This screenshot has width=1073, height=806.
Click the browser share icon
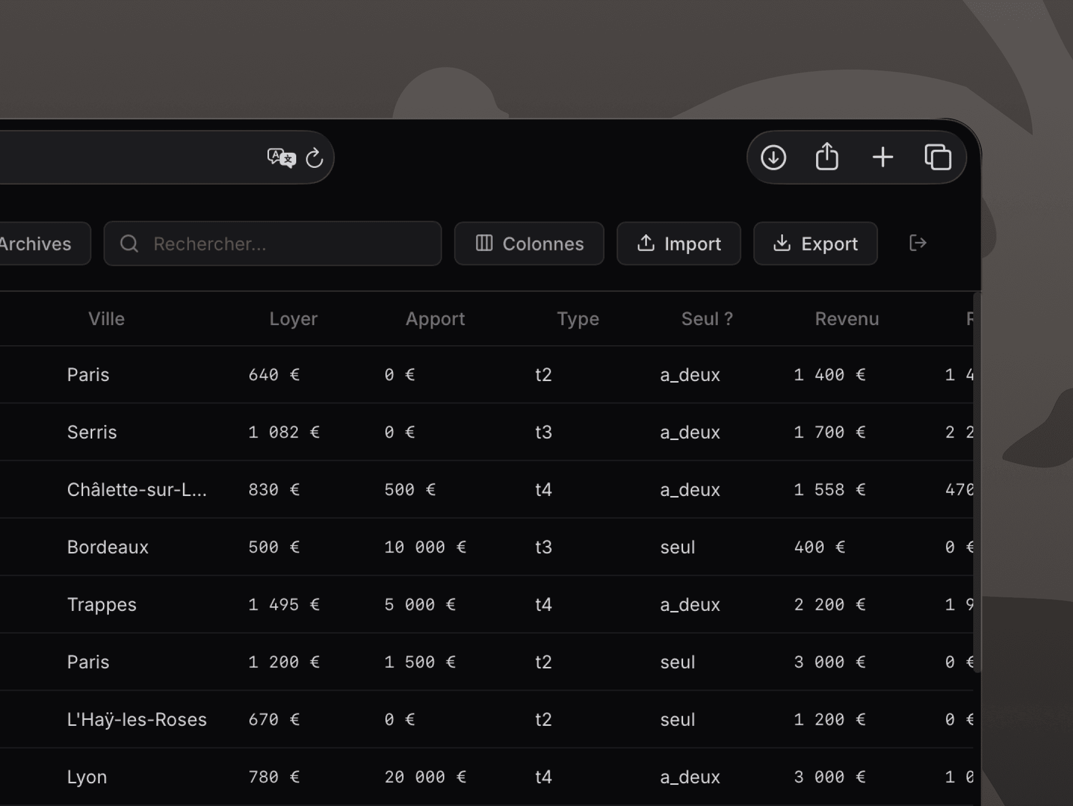[827, 156]
